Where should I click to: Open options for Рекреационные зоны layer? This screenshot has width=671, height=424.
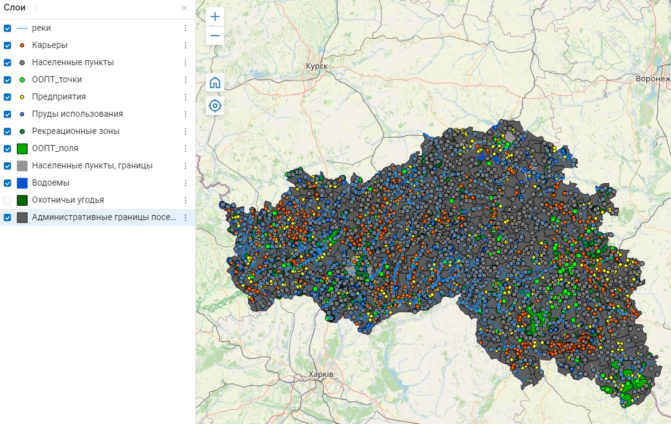185,132
